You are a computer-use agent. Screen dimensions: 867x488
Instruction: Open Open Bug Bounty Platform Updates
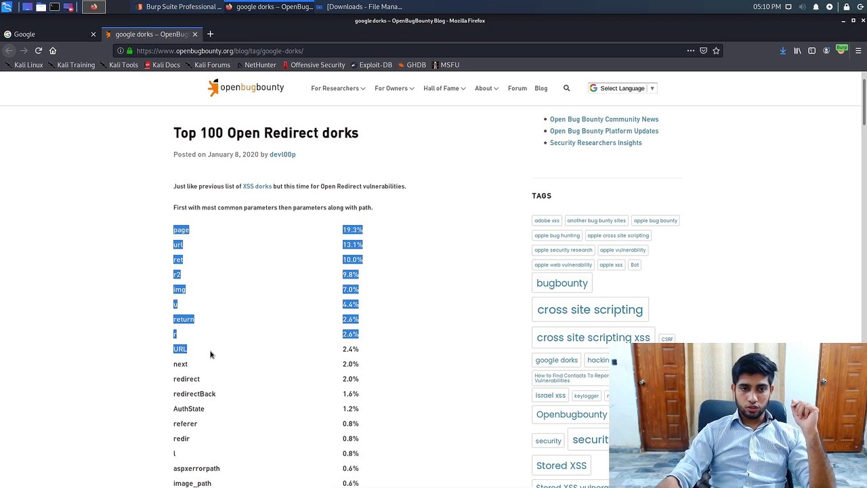point(604,131)
